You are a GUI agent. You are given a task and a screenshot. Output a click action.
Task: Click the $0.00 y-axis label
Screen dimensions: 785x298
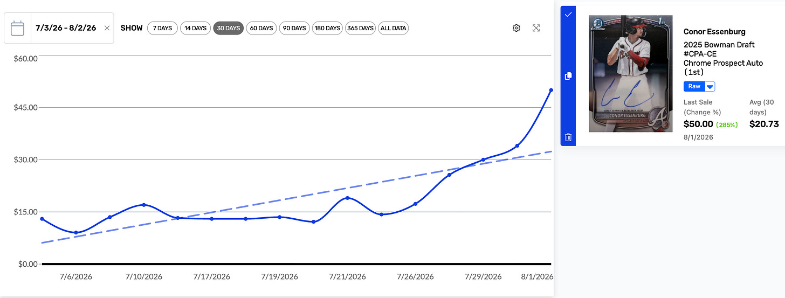tap(27, 264)
